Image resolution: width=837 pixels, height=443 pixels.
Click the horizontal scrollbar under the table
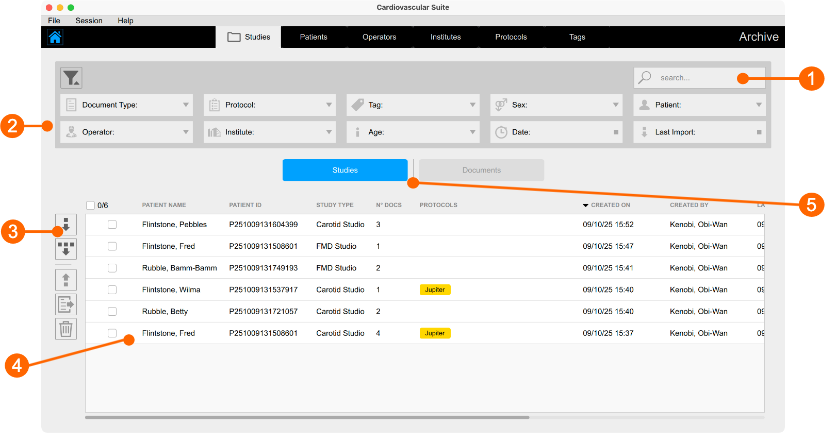tap(307, 417)
